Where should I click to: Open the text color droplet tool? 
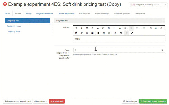coord(120,28)
